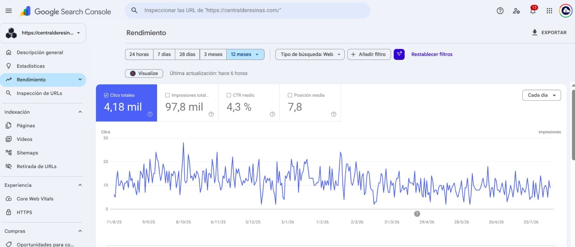Open the account profile avatar
The image size is (575, 247).
pos(566,11)
